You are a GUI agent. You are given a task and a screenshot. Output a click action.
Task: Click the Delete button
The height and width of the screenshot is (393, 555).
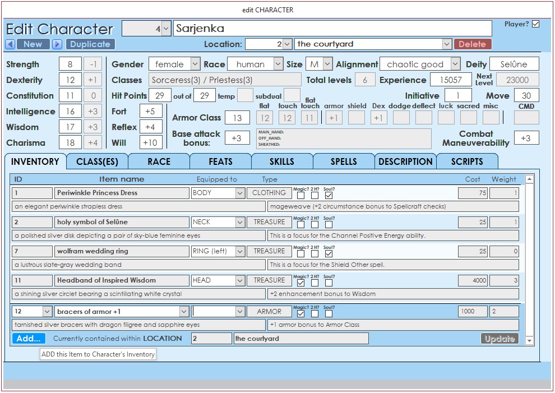pos(473,44)
